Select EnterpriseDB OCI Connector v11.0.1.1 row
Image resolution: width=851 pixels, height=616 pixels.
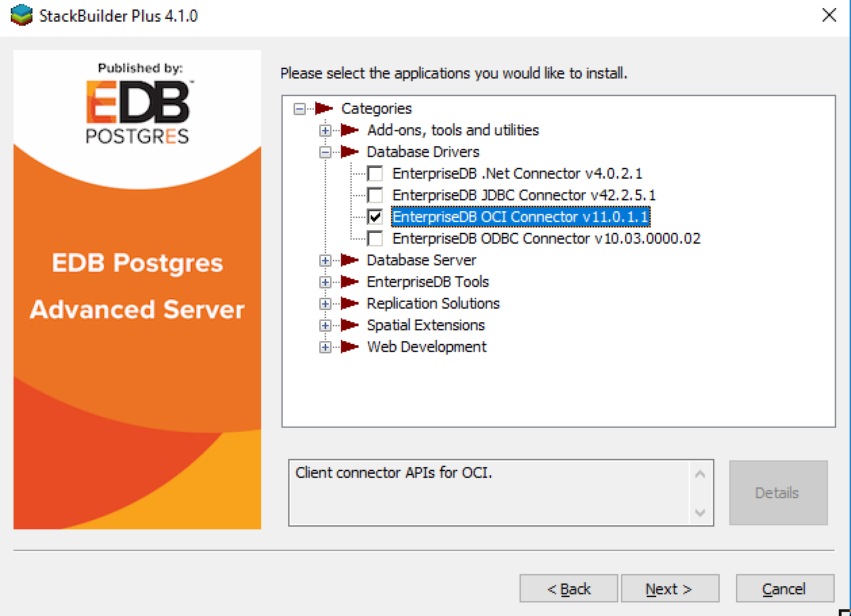point(521,217)
